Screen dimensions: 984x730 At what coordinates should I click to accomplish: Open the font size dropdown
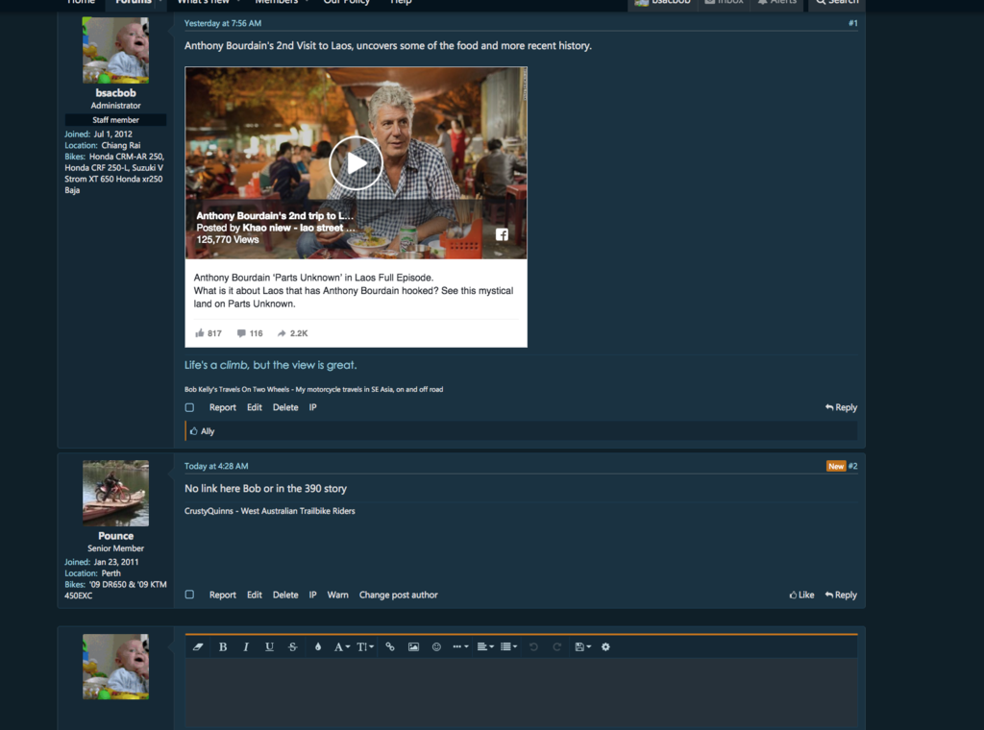click(365, 646)
